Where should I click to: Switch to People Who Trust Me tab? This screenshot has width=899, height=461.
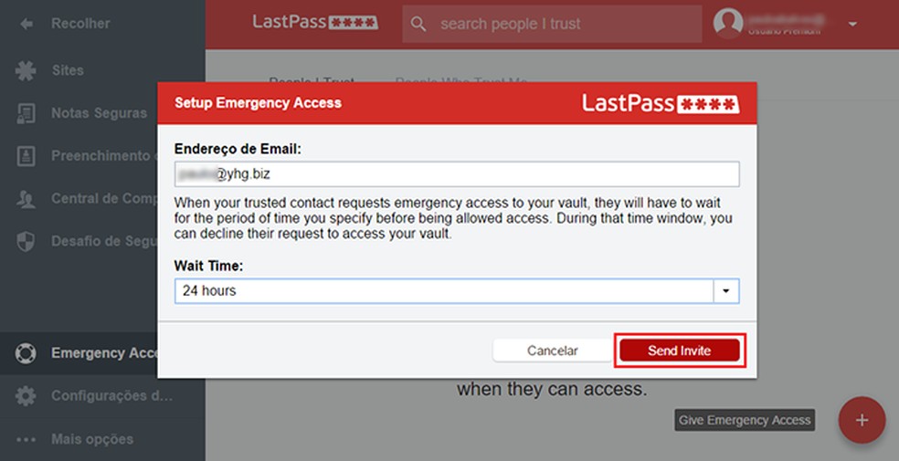[x=460, y=82]
